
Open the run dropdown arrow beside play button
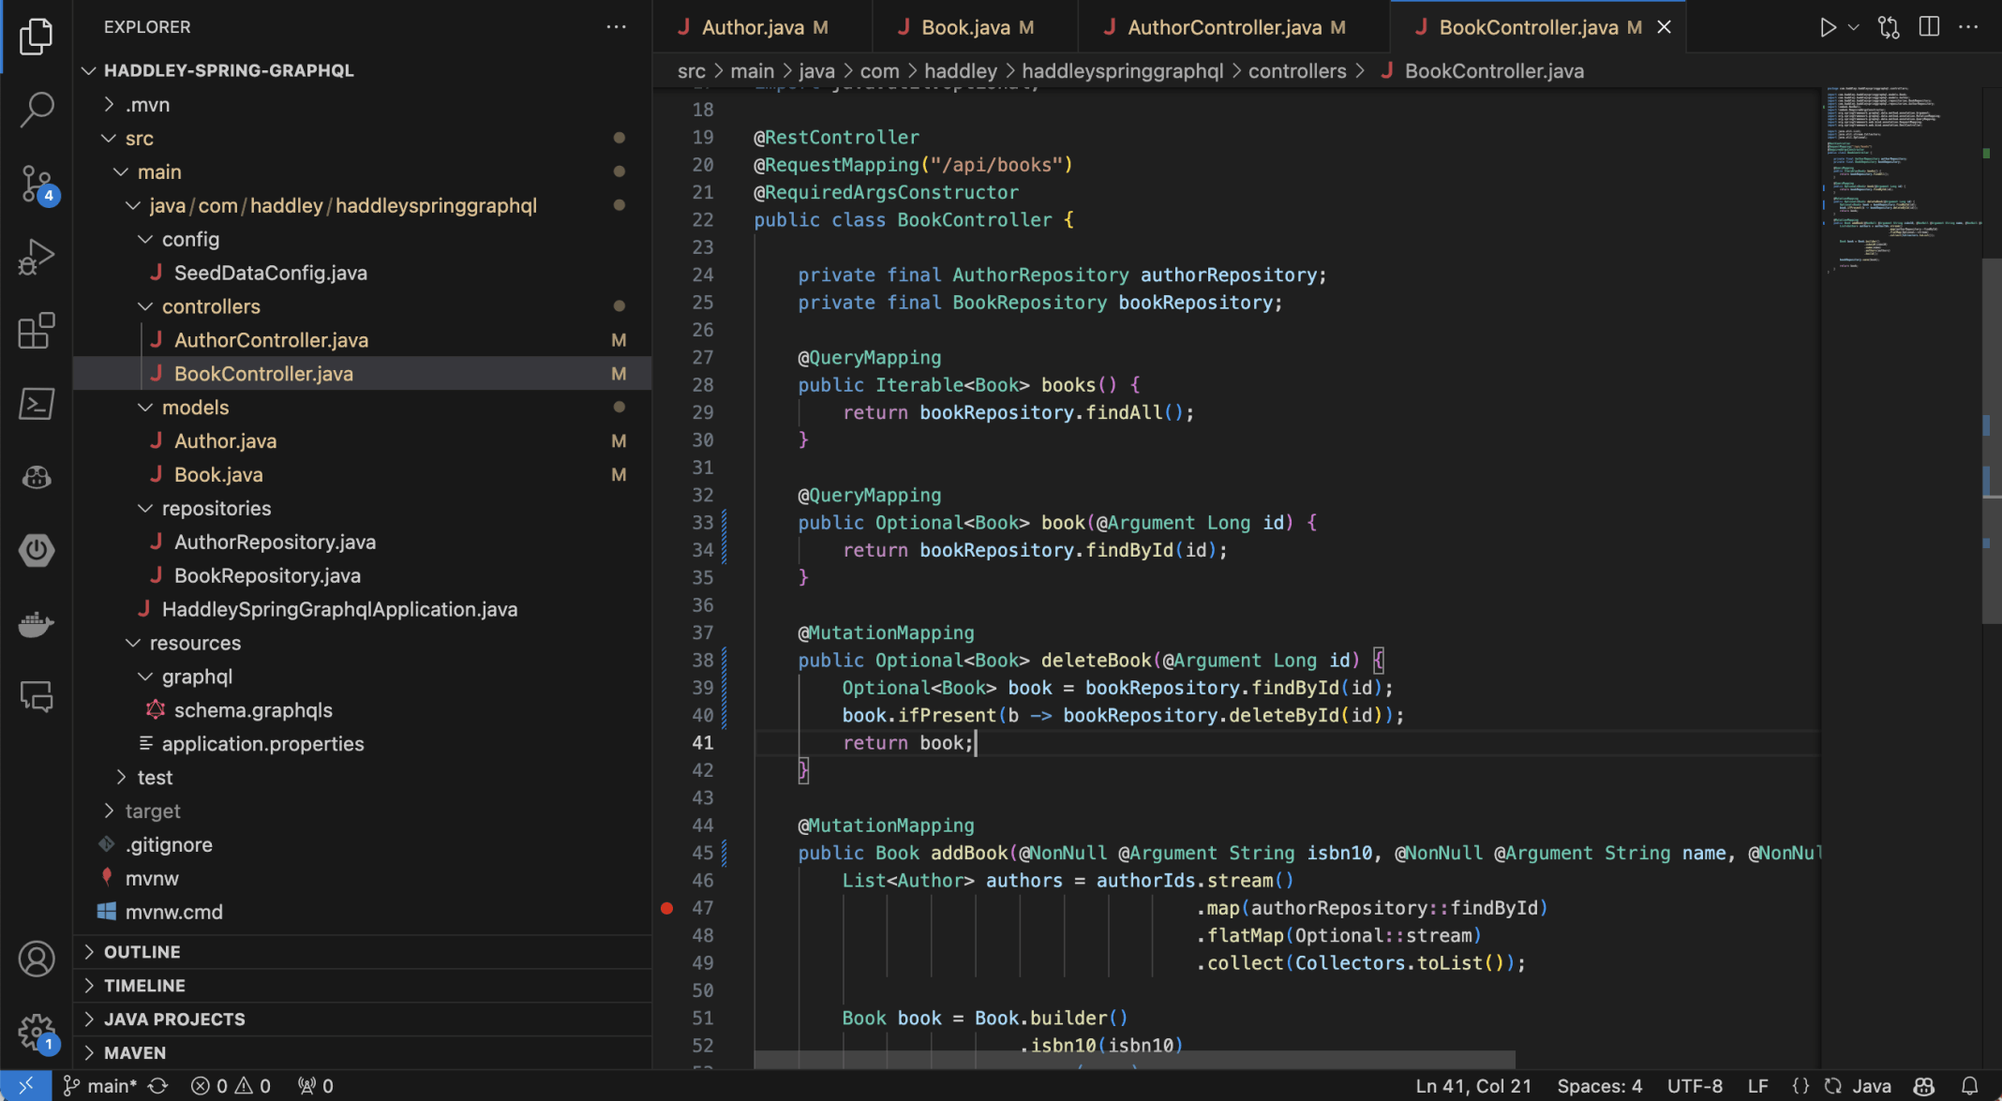click(1853, 27)
